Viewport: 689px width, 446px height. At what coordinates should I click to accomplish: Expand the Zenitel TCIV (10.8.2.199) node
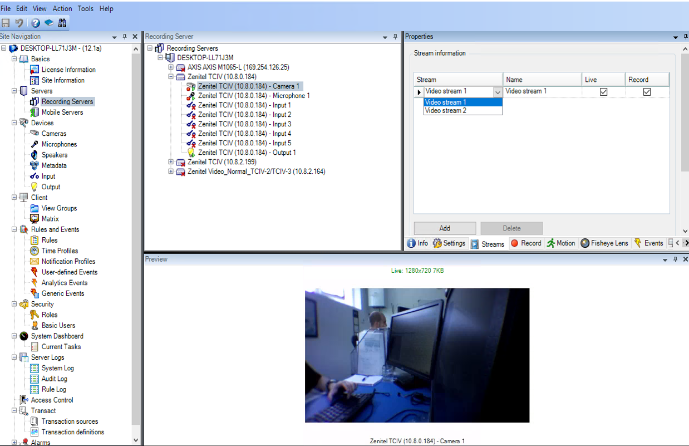(171, 162)
